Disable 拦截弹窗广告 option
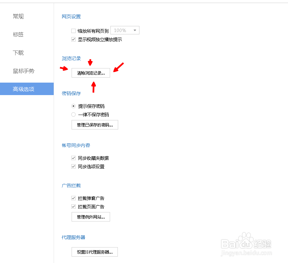Screen dimensions: 288x263 [73, 198]
